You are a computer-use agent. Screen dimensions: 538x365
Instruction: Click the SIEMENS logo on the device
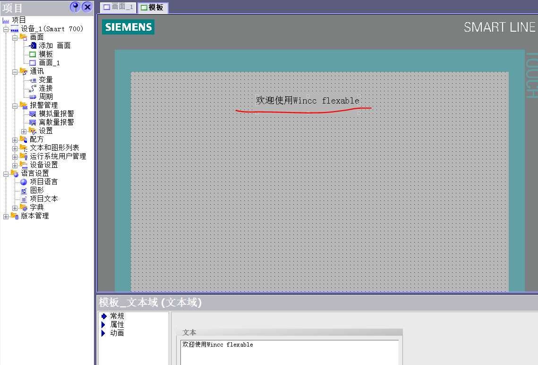[x=128, y=27]
